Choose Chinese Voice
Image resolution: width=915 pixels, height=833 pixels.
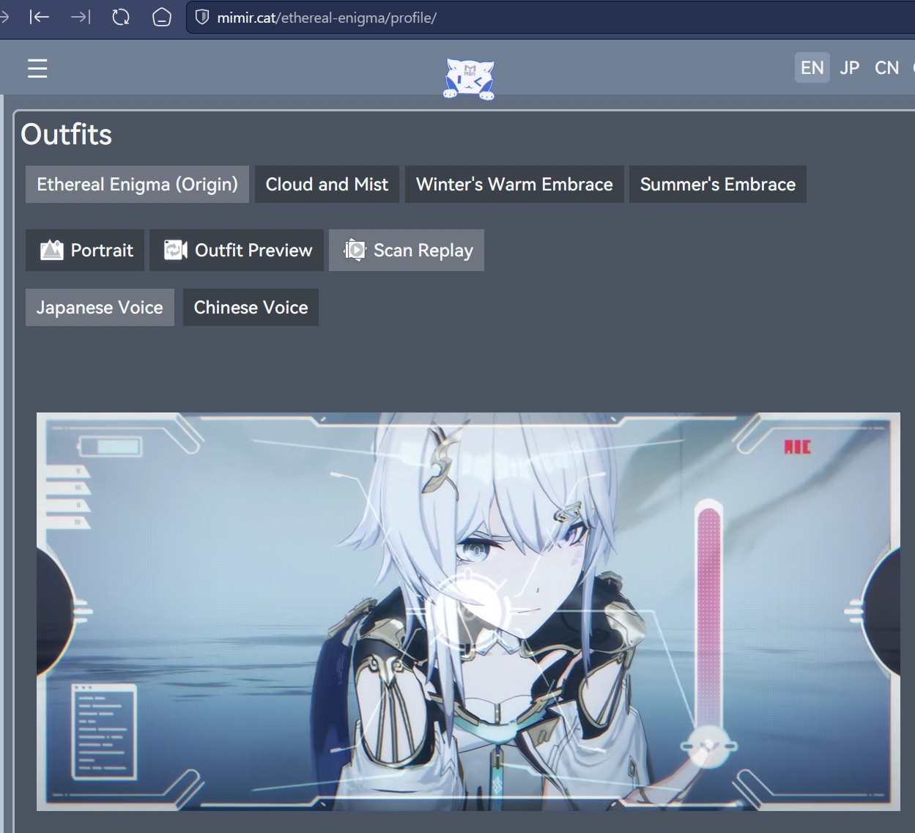(x=251, y=307)
